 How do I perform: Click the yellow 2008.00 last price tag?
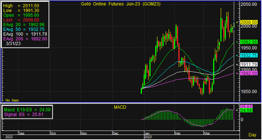(249, 22)
